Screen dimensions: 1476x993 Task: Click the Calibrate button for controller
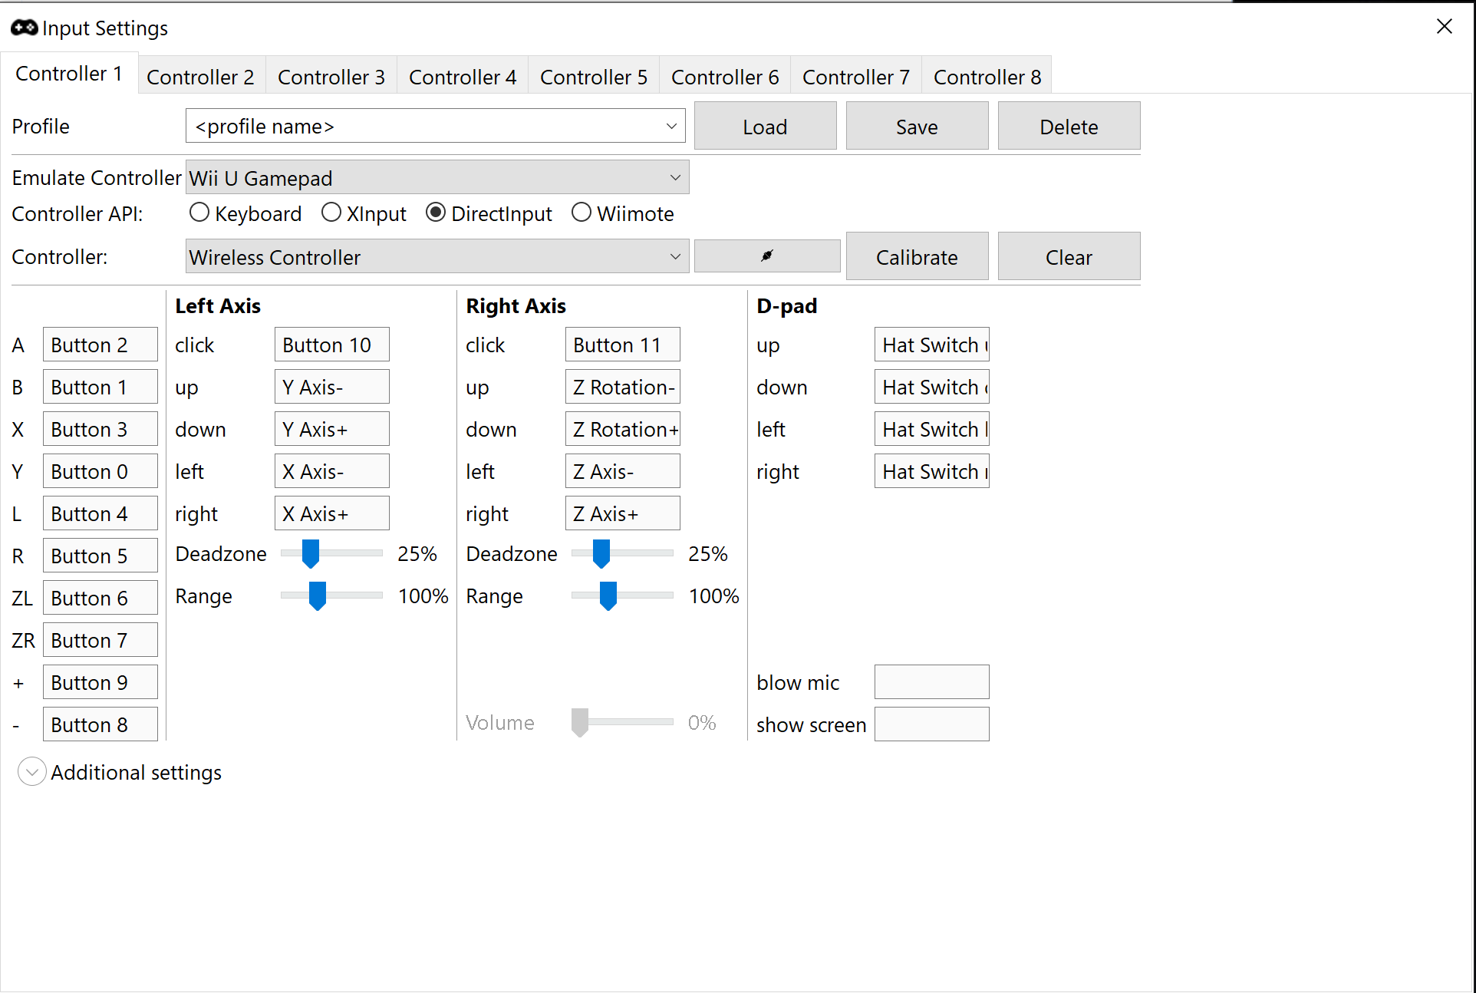(917, 257)
